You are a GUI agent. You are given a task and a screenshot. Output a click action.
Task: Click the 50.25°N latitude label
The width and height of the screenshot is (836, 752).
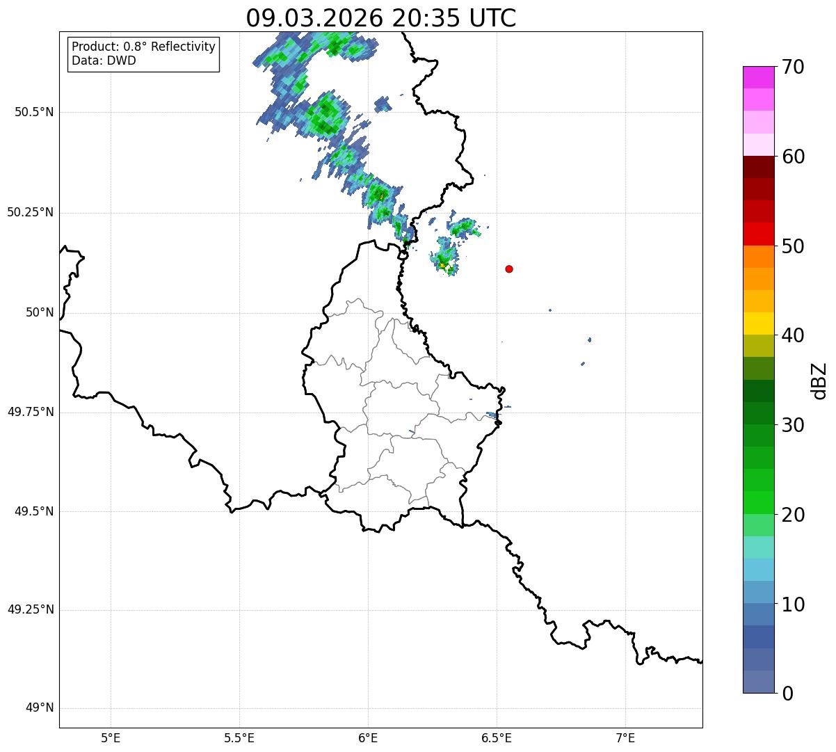tap(30, 212)
